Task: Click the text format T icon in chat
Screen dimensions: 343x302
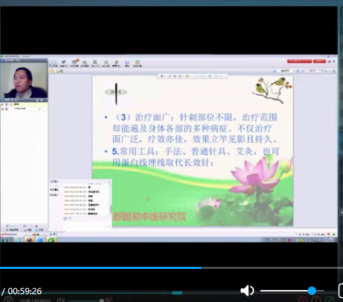Action: 70,218
